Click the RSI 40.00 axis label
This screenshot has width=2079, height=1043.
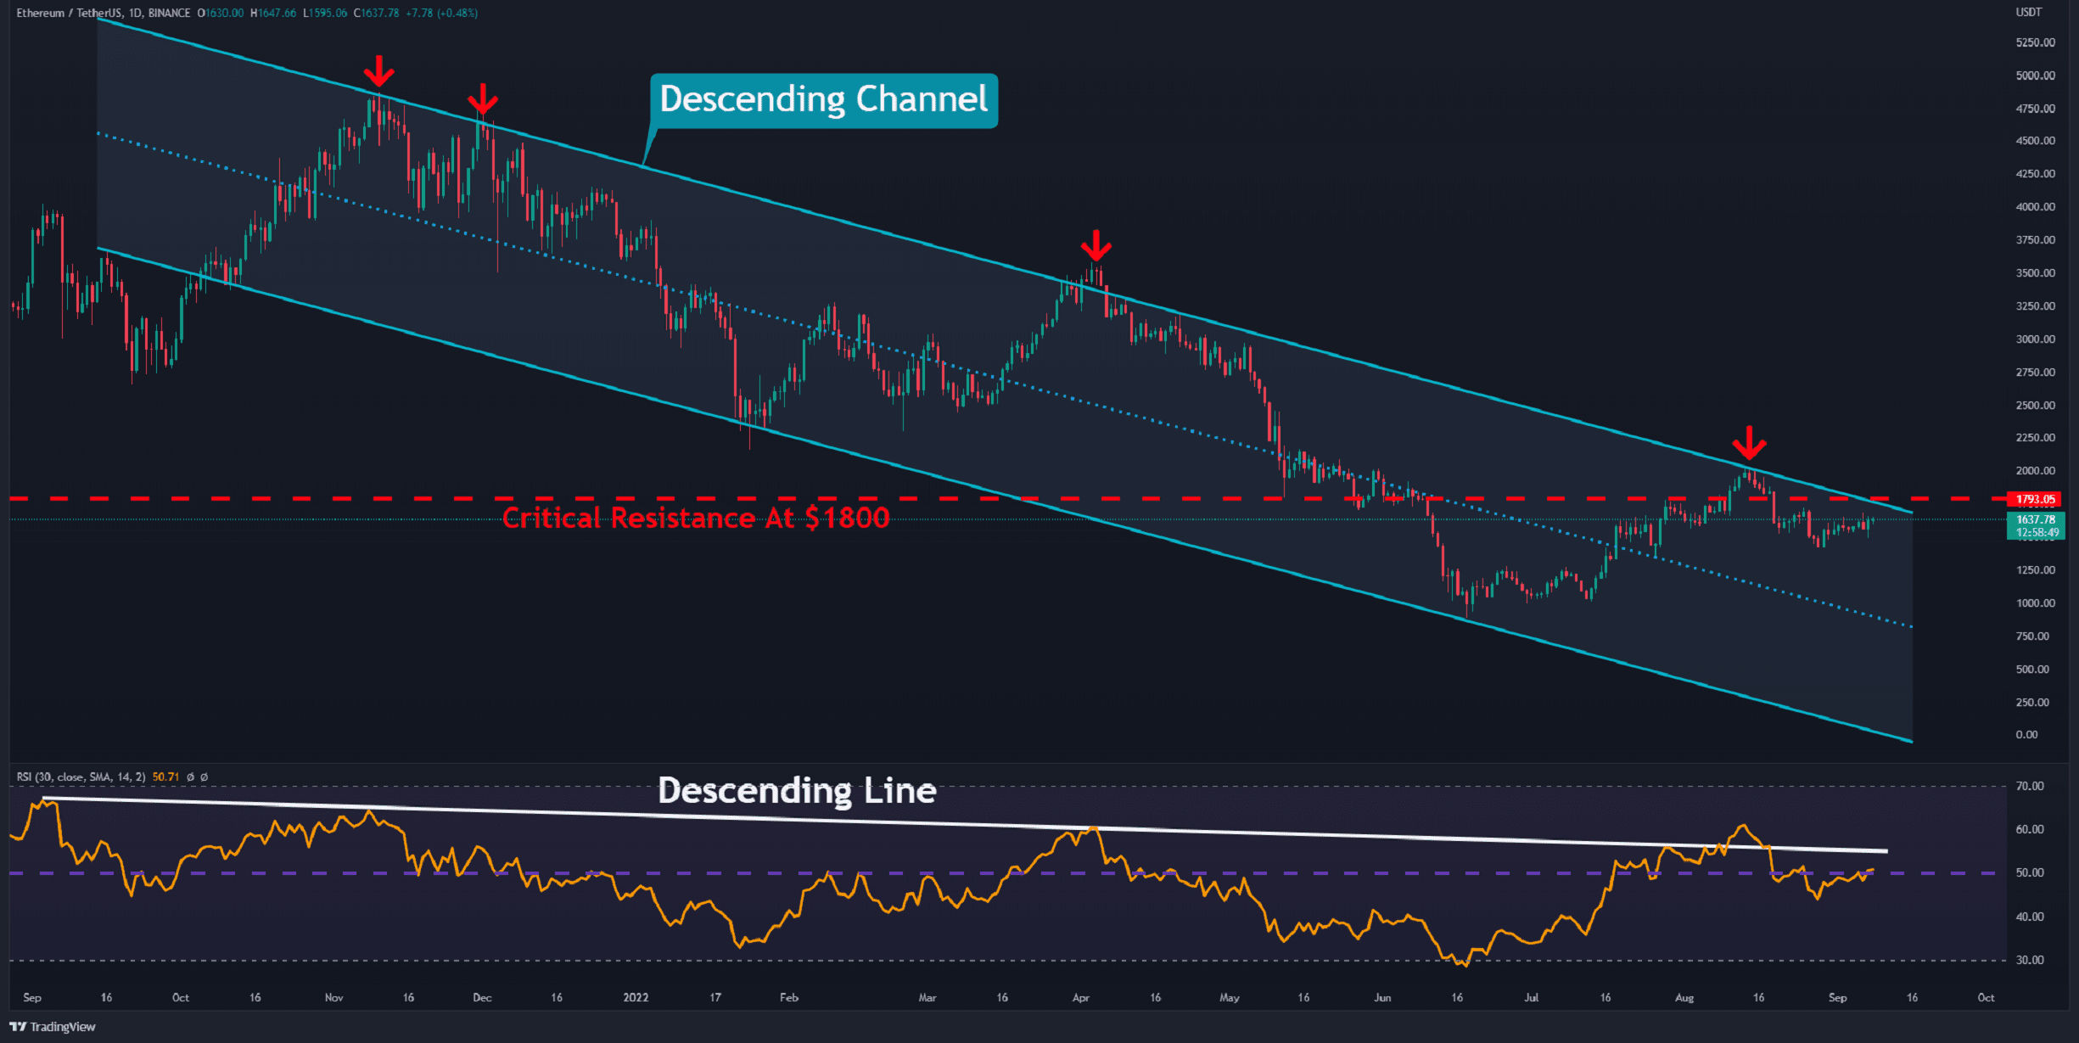(x=2030, y=917)
